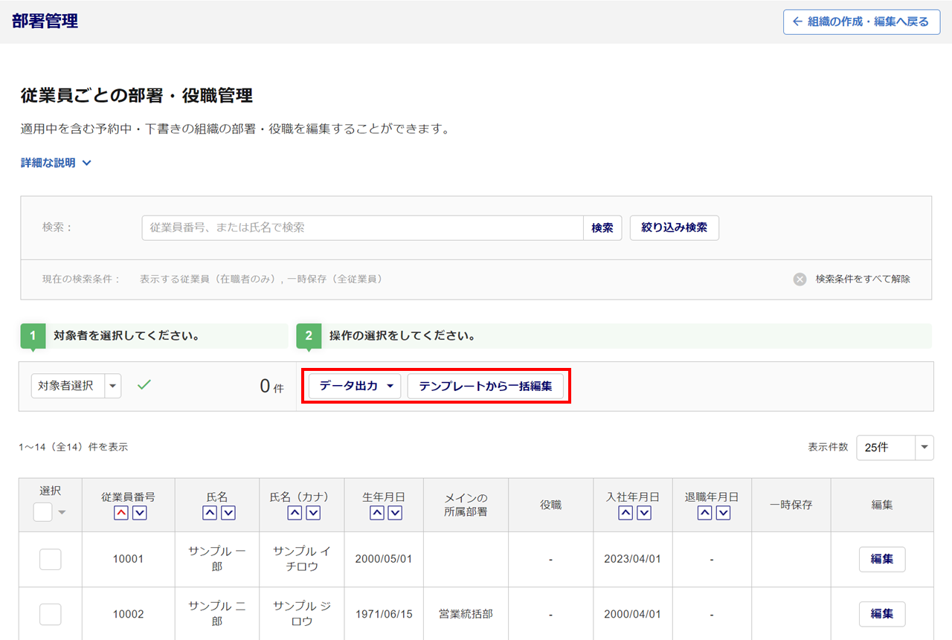
Task: Change 表示件数 via the 25件 dropdown
Action: coord(895,447)
